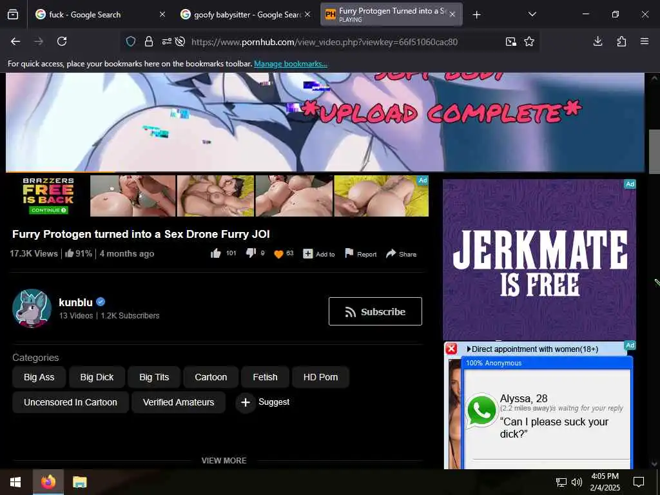Click the autoplay blocked icon
Image resolution: width=660 pixels, height=495 pixels.
(180, 41)
